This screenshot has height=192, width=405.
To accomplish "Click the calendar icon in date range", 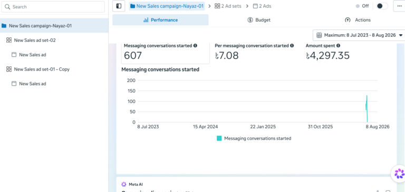I will point(319,35).
